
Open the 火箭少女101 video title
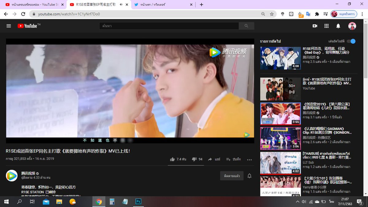[327, 180]
